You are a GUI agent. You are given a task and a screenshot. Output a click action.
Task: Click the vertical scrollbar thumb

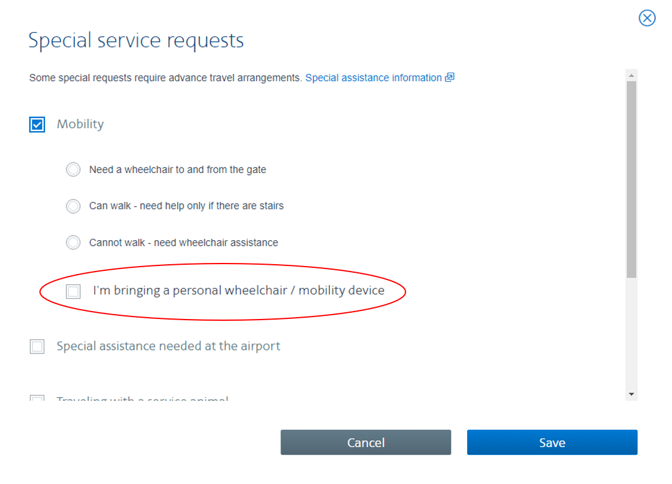pyautogui.click(x=631, y=179)
